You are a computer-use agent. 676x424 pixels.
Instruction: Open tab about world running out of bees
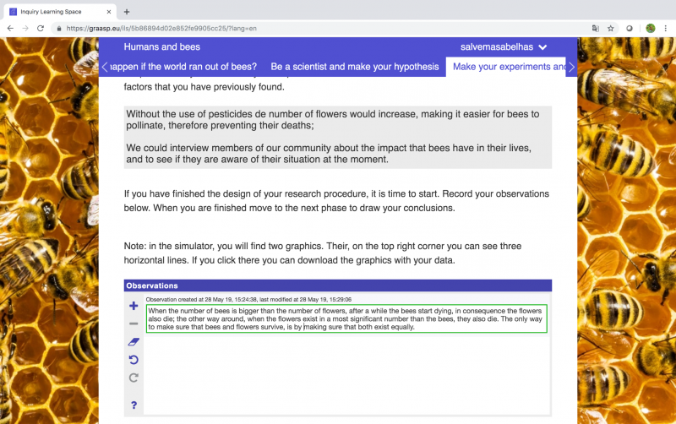[x=183, y=67]
